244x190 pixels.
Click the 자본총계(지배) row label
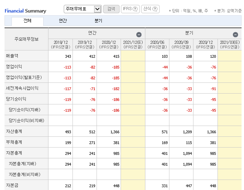click(23, 164)
